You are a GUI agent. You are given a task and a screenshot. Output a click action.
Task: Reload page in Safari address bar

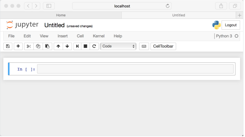[168, 6]
